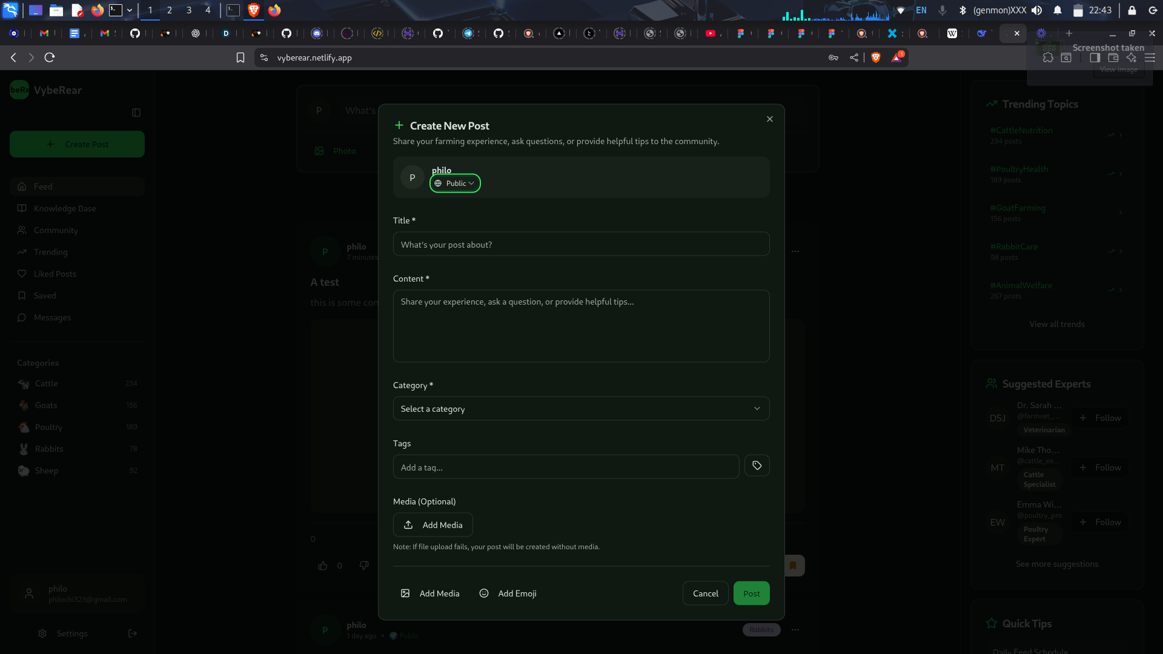Toggle microphone icon in system tray
The image size is (1163, 654).
[x=942, y=10]
